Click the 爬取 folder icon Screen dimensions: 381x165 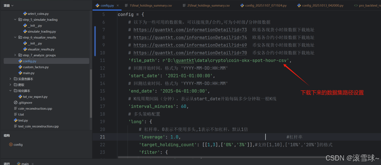(x=16, y=85)
